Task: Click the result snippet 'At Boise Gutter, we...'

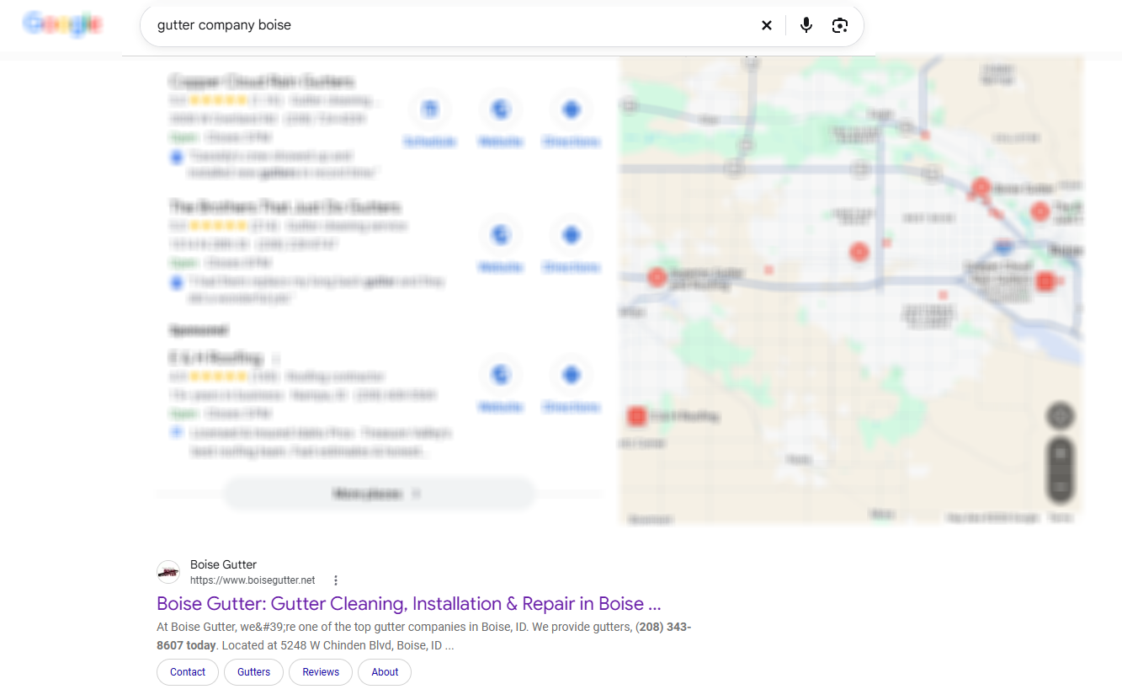Action: click(424, 636)
